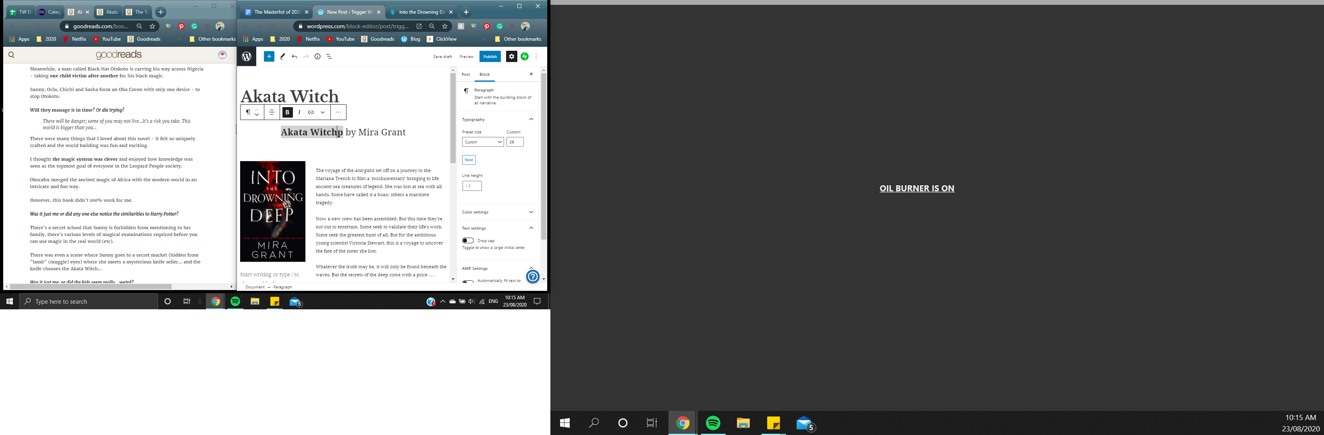Image resolution: width=1324 pixels, height=435 pixels.
Task: Open block navigation list view icon
Action: (x=330, y=56)
